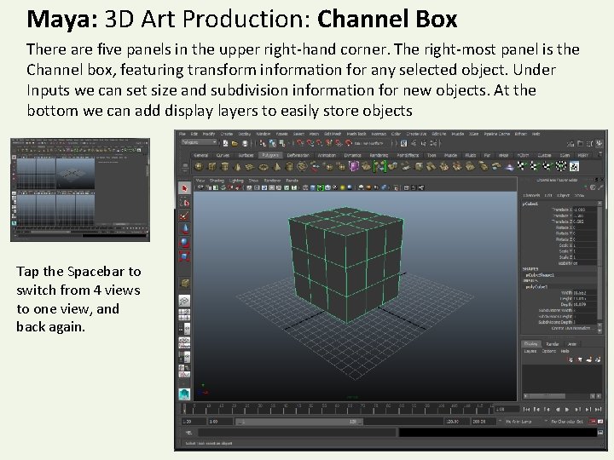Screen dimensions: 614x460
Task: Expand polyCube1 under INPUTS
Action: (x=536, y=287)
